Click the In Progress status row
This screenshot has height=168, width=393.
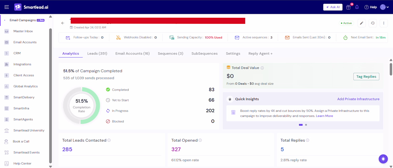point(160,111)
